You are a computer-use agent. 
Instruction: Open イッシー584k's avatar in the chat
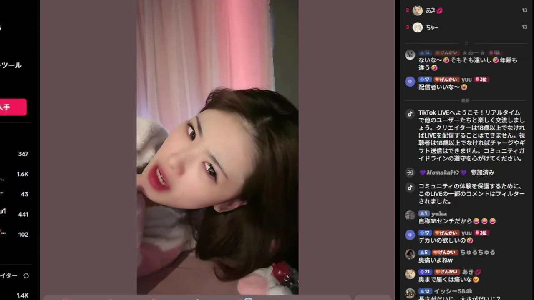410,293
